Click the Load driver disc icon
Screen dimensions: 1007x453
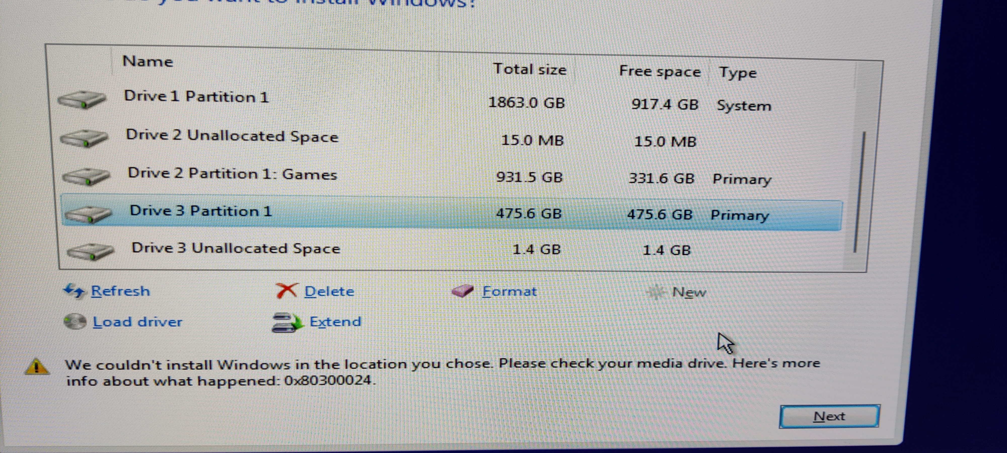coord(75,322)
